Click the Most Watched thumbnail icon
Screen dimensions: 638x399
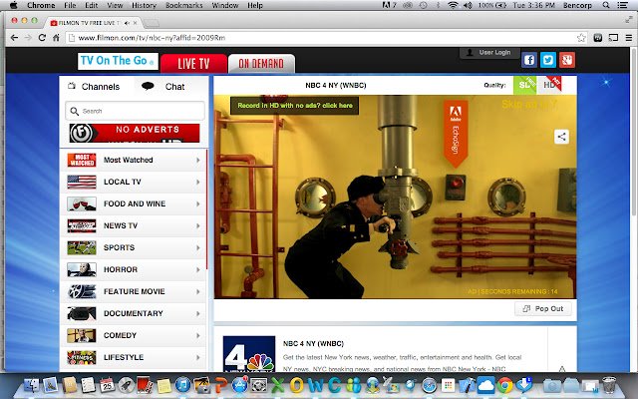(x=82, y=160)
